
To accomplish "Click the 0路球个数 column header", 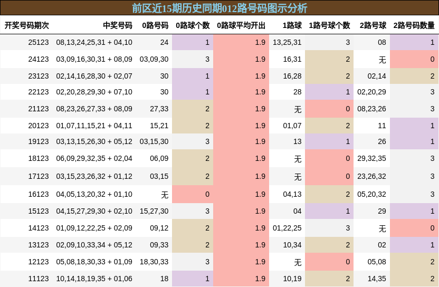I will [193, 25].
